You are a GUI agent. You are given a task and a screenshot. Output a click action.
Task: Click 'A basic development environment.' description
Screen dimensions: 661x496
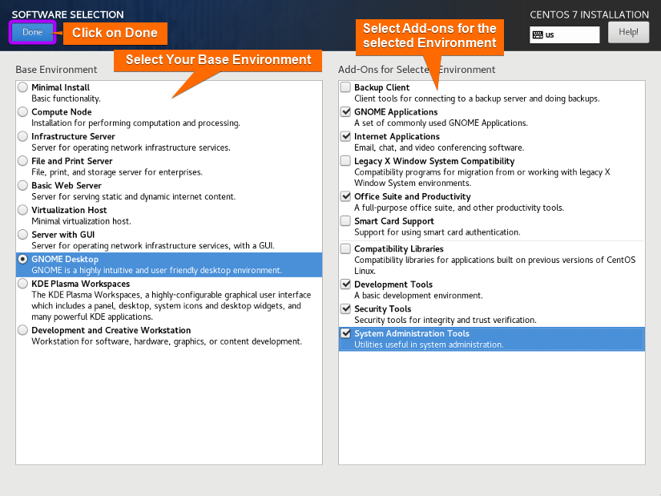point(418,295)
